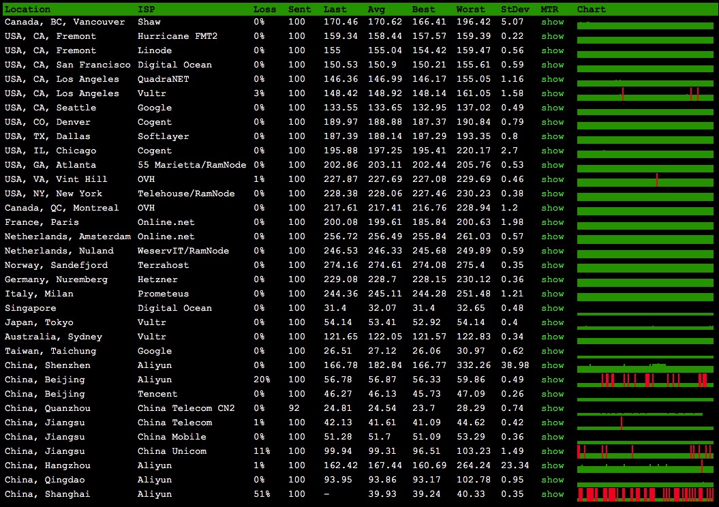Select sent value '92' for Quanzhou
719x507 pixels.
(294, 408)
